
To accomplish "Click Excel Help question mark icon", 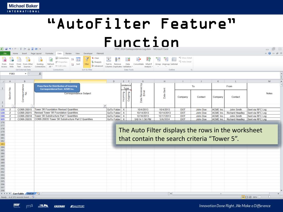I will (x=269, y=53).
